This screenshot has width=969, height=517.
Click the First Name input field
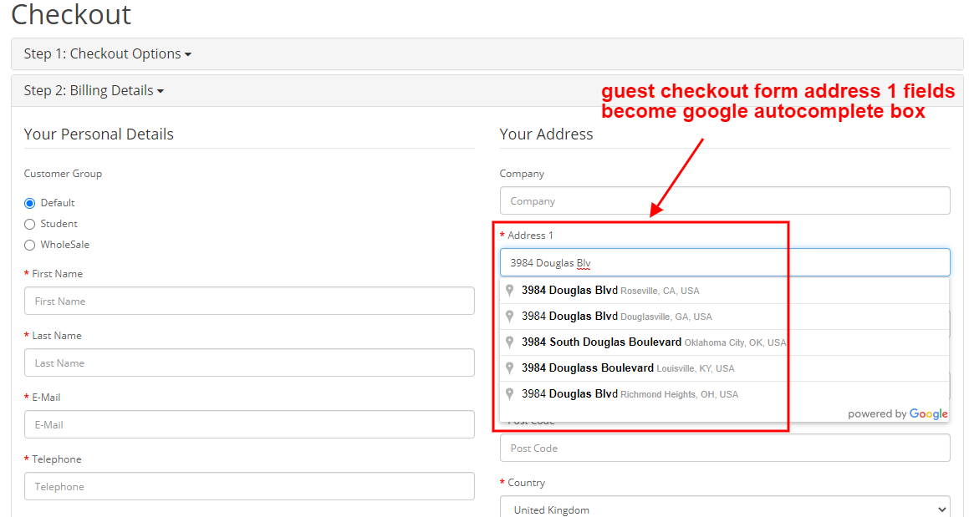pyautogui.click(x=249, y=301)
